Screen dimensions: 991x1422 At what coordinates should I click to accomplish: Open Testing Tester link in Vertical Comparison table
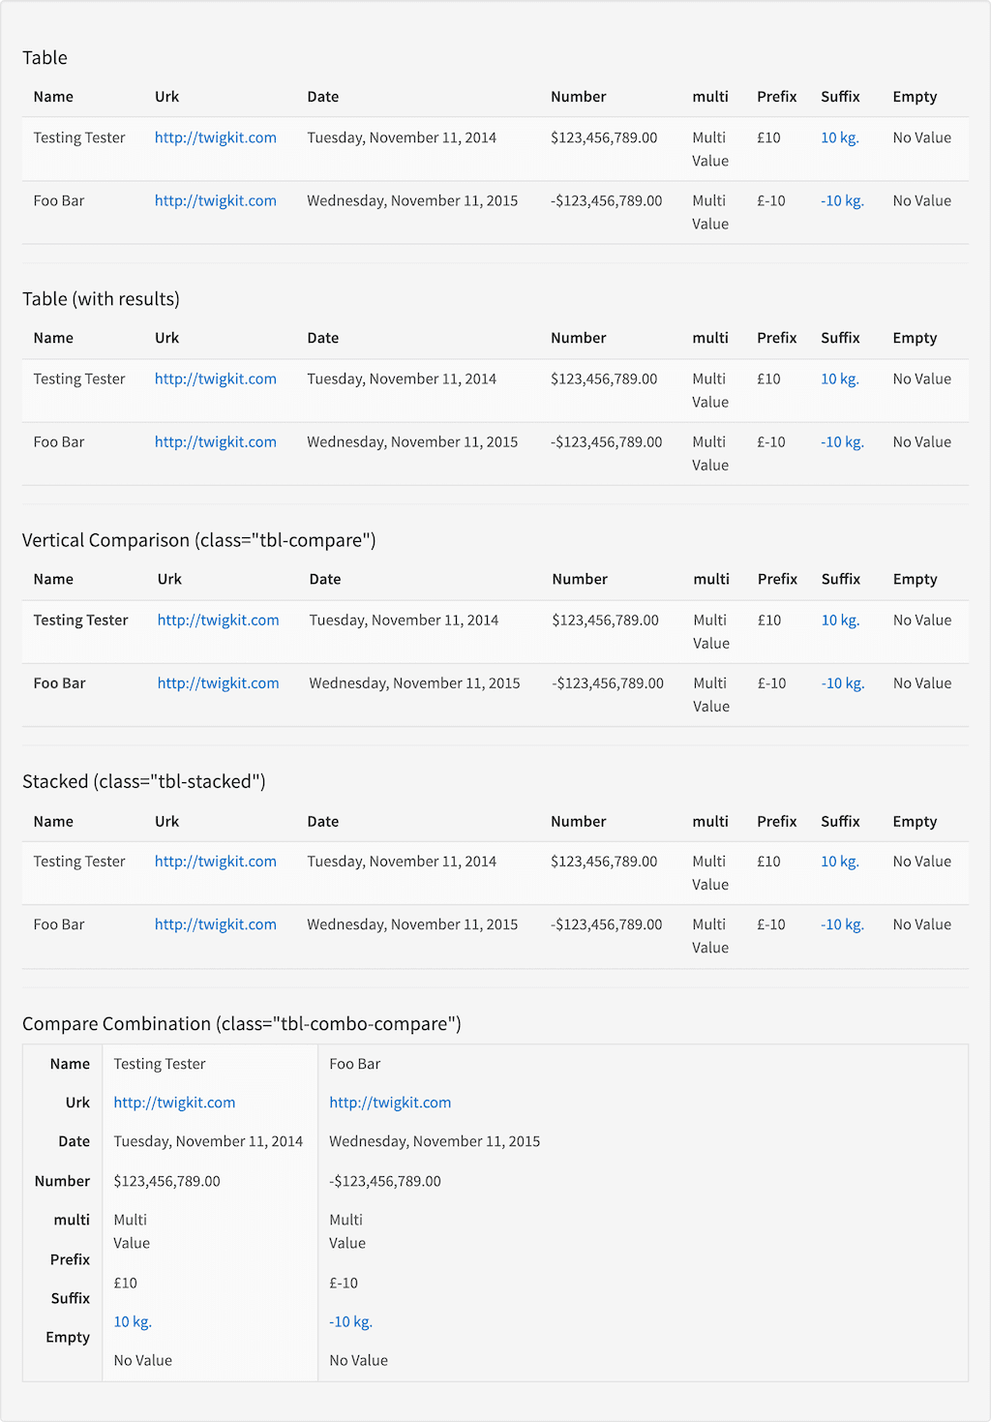pyautogui.click(x=218, y=620)
